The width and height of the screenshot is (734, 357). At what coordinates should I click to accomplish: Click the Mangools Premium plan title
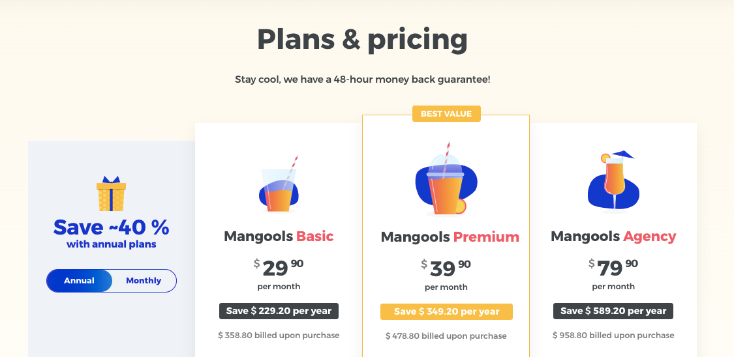click(x=450, y=237)
